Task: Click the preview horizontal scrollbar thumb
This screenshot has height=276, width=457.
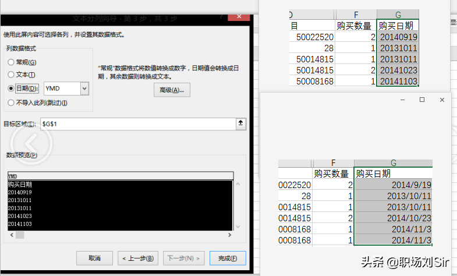Action: tap(20, 235)
